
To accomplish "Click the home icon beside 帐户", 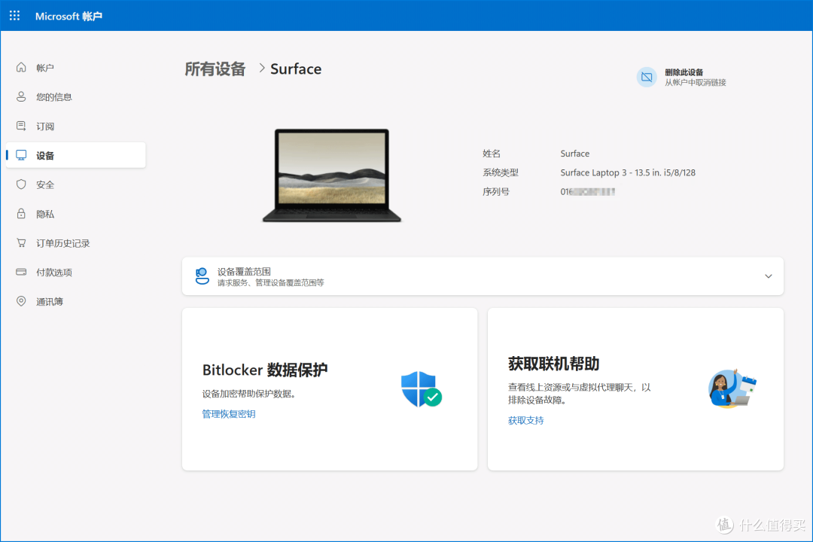I will 21,68.
